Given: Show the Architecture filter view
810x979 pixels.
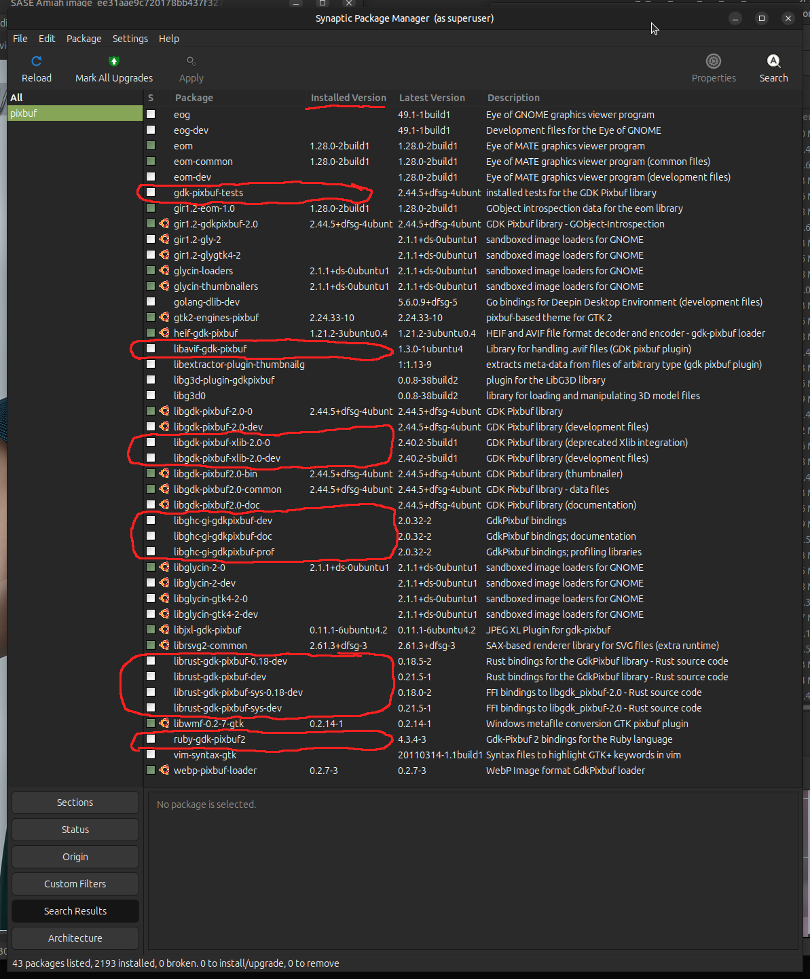Looking at the screenshot, I should point(75,938).
